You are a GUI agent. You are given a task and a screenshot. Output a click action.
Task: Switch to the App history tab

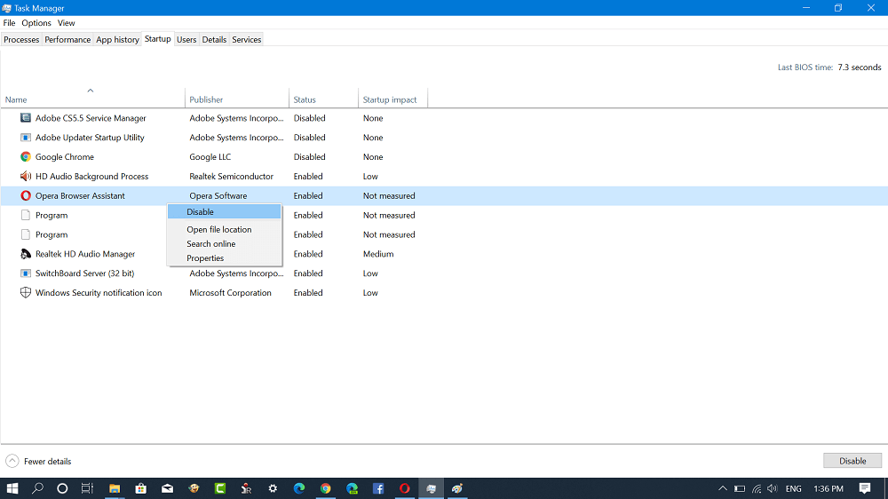(117, 39)
